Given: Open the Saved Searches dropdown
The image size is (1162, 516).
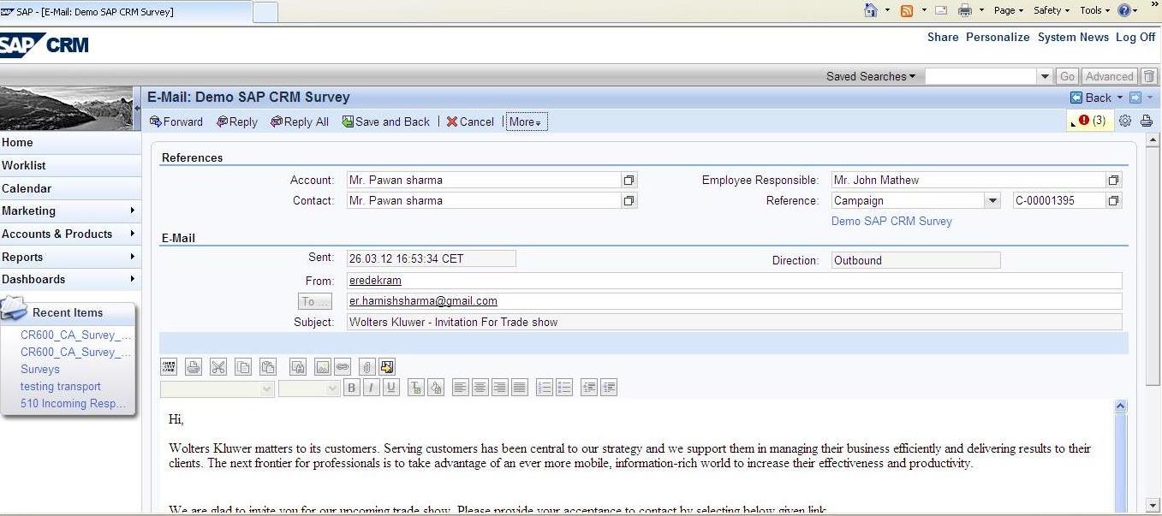Looking at the screenshot, I should 871,76.
